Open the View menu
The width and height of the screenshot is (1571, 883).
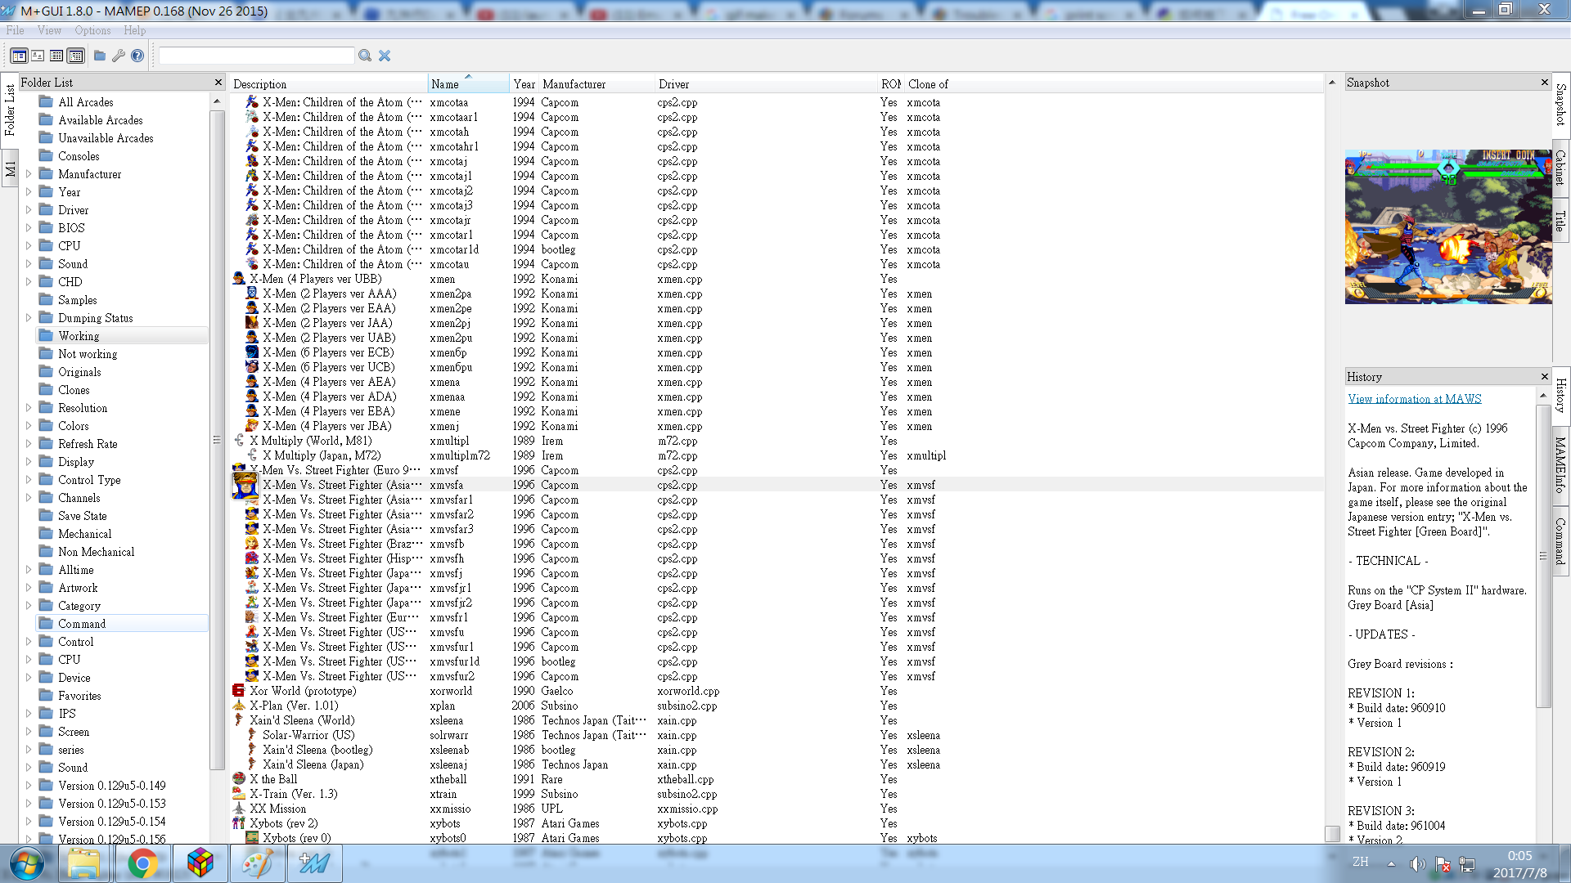click(49, 30)
